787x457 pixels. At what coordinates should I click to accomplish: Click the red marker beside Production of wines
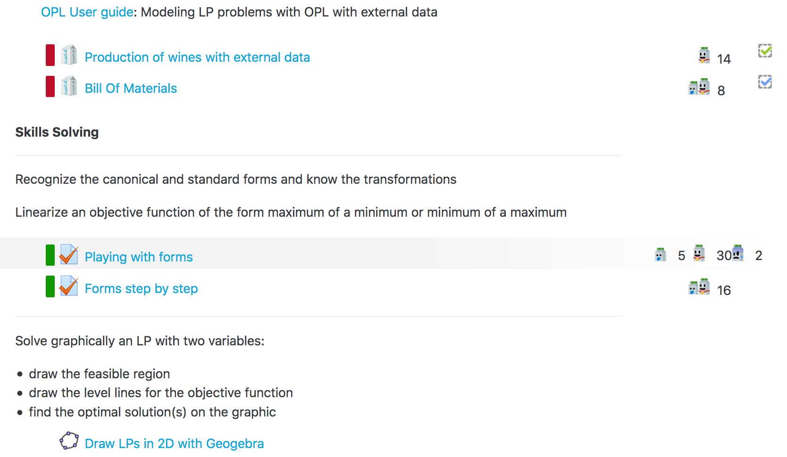click(50, 55)
